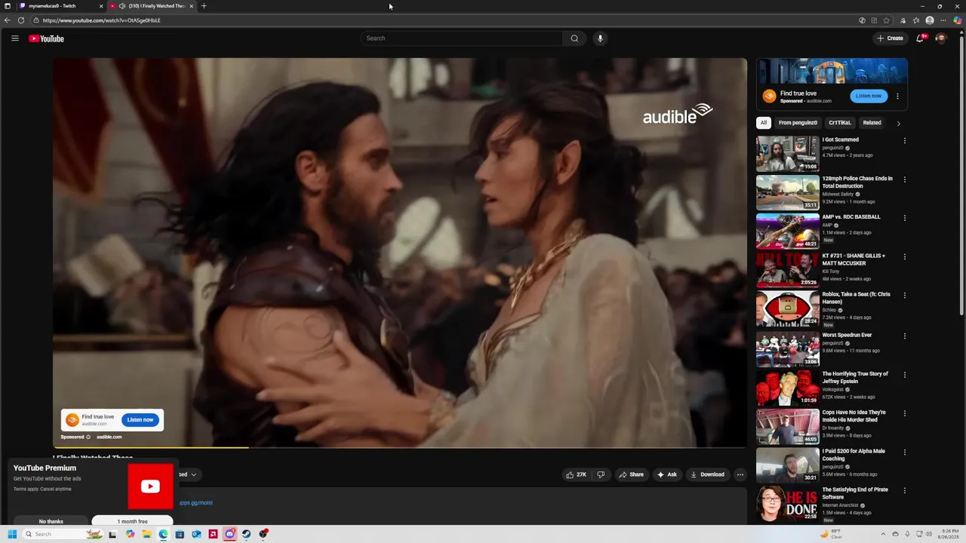Screen dimensions: 966x543
Task: Select the 'From penguinz0' chip
Action: pyautogui.click(x=798, y=123)
